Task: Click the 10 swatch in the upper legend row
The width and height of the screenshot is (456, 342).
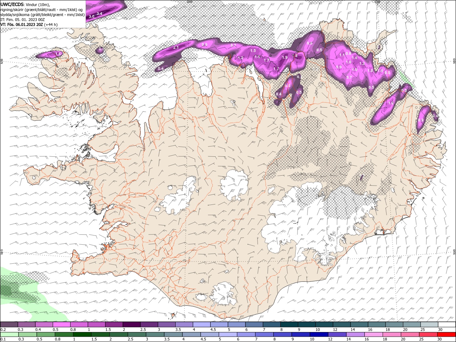Action: [324, 325]
